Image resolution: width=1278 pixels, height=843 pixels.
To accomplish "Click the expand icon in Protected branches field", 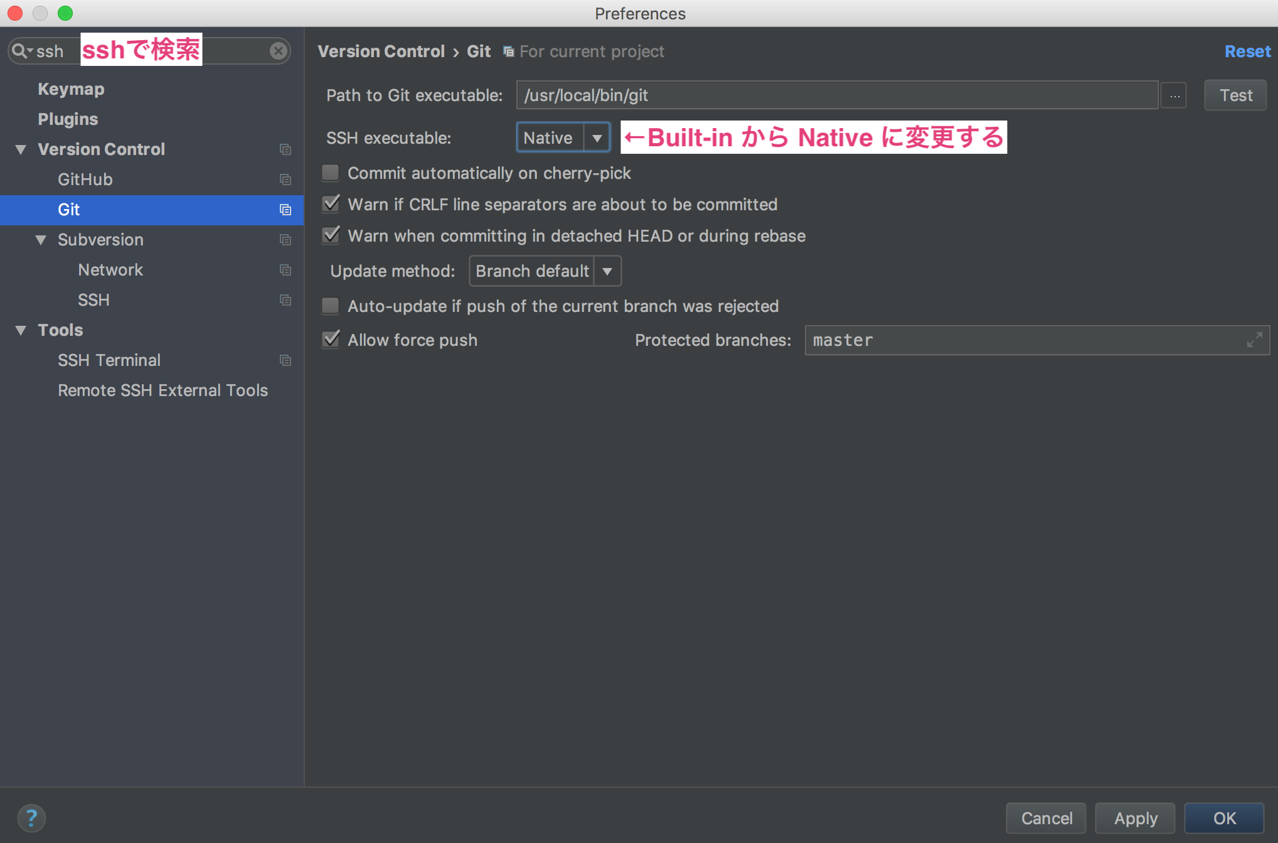I will pos(1254,340).
